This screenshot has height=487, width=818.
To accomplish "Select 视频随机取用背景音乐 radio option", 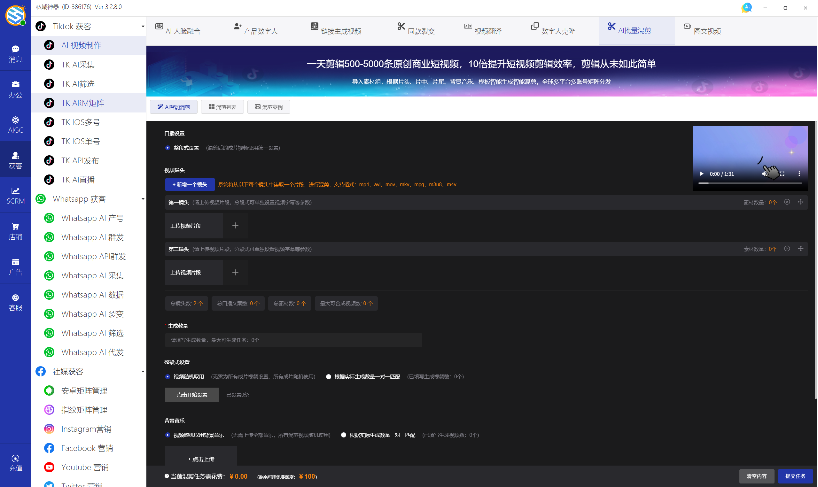I will tap(168, 435).
